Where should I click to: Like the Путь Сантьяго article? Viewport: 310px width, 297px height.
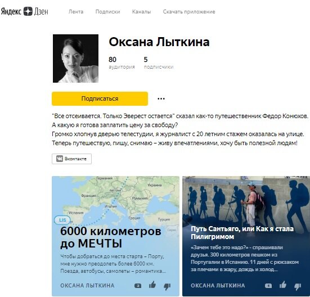coord(283,285)
